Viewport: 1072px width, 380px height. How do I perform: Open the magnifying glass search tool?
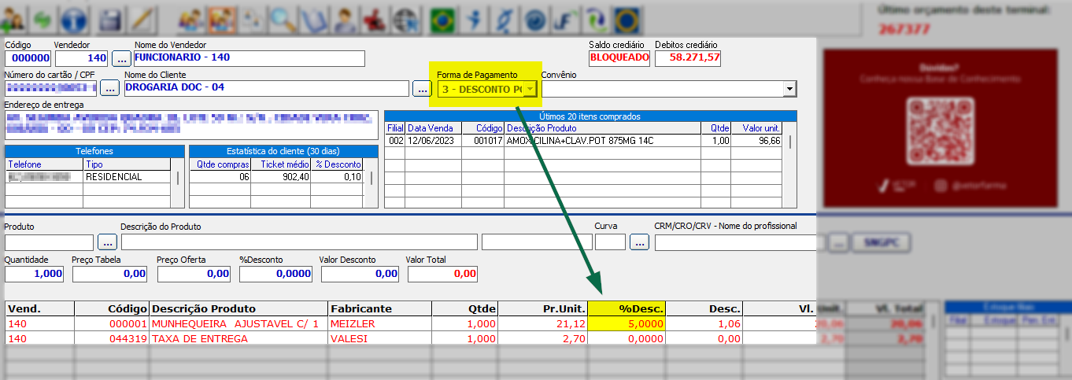pyautogui.click(x=279, y=17)
